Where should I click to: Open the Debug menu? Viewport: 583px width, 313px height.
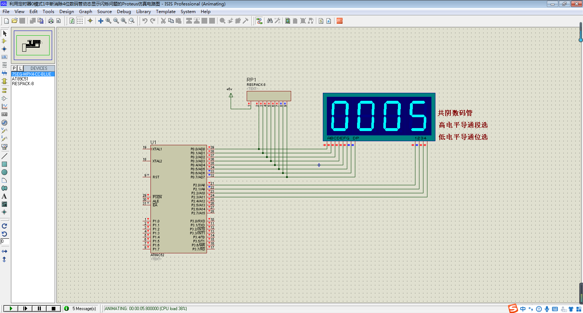coord(124,11)
